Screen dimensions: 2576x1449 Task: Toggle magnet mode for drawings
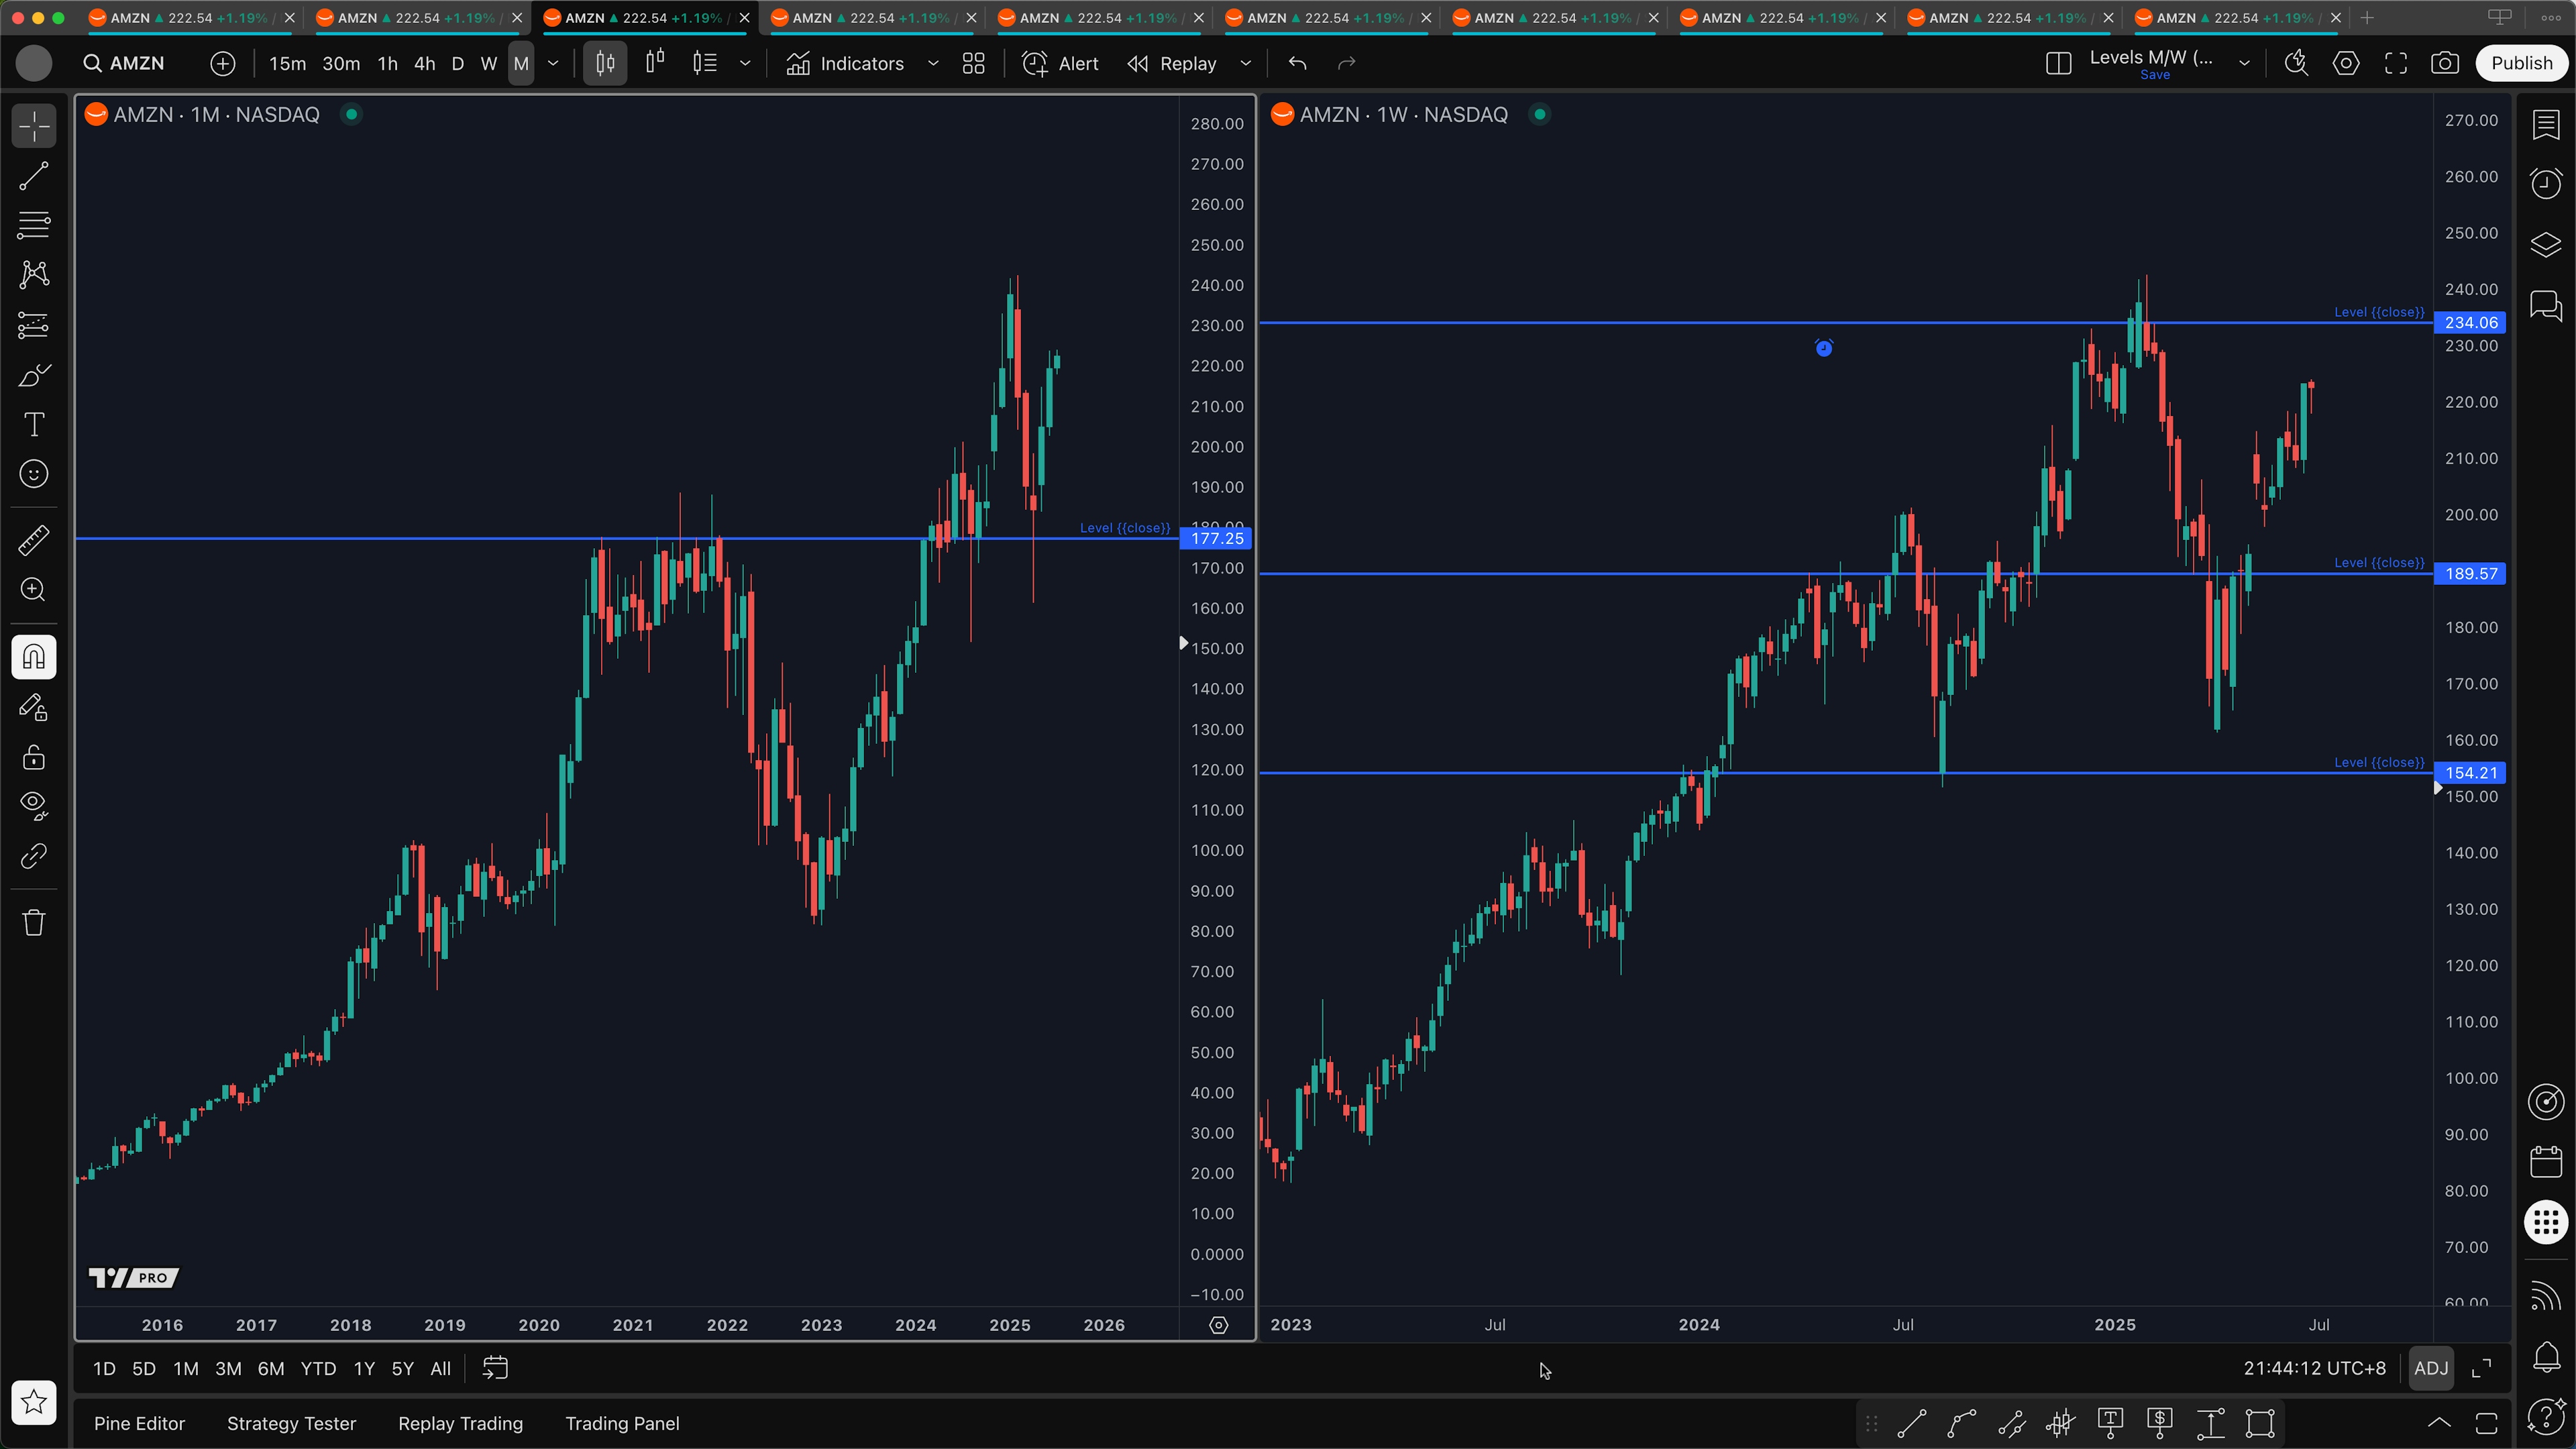(x=34, y=657)
